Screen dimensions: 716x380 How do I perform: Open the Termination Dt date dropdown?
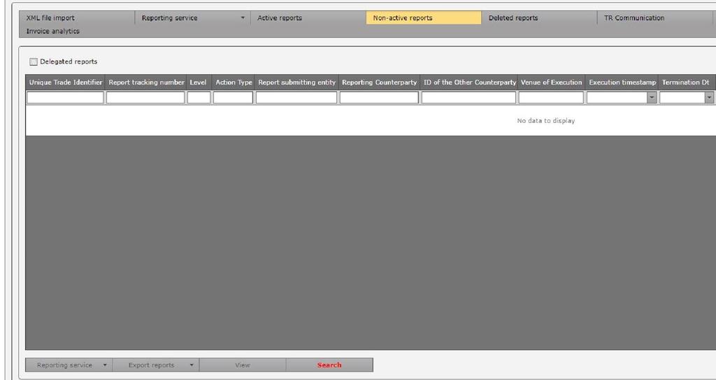coord(709,98)
